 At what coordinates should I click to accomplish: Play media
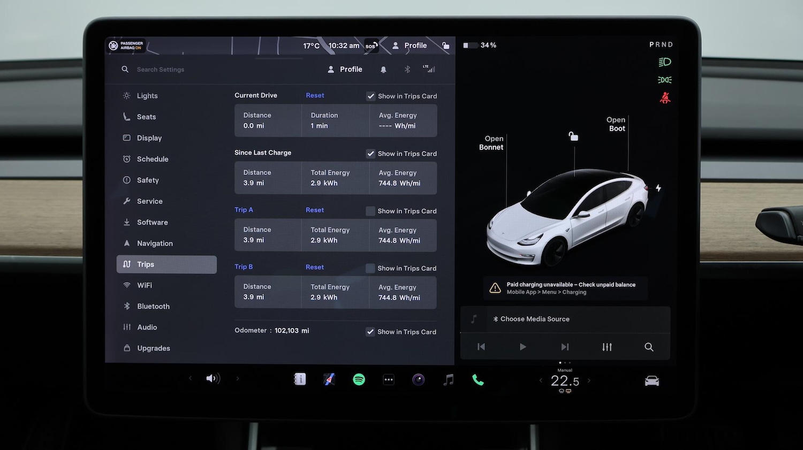point(523,347)
